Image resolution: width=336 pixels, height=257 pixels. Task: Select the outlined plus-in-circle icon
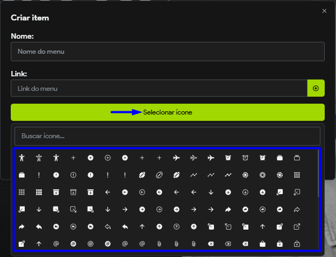(x=108, y=158)
